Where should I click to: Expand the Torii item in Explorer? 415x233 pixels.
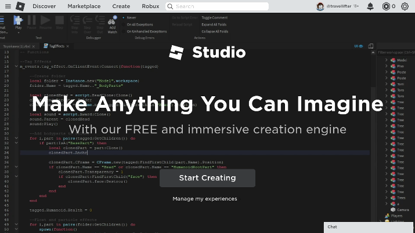[x=386, y=84]
